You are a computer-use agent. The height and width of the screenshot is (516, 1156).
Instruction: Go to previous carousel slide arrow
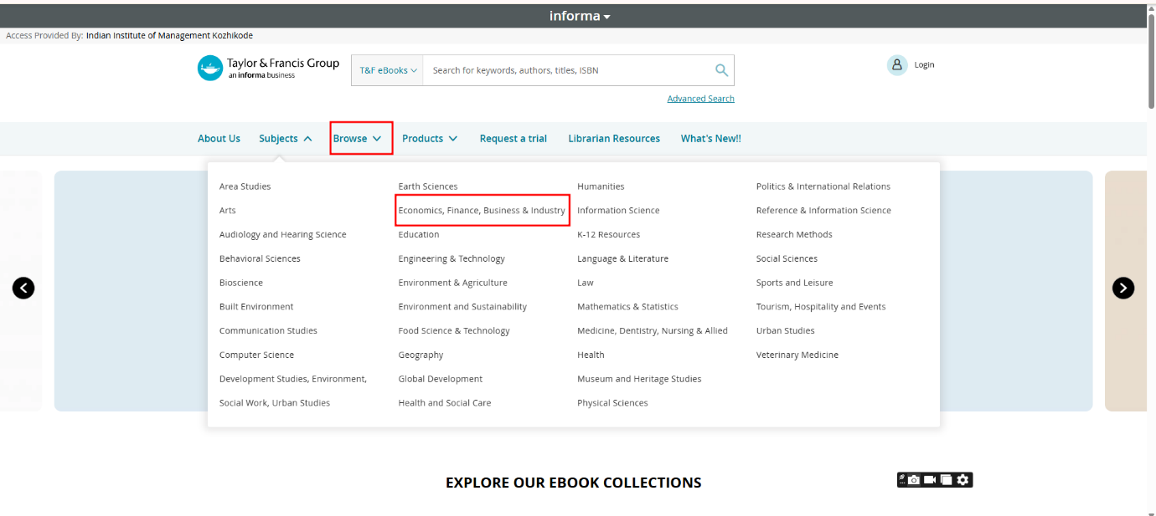pyautogui.click(x=23, y=288)
